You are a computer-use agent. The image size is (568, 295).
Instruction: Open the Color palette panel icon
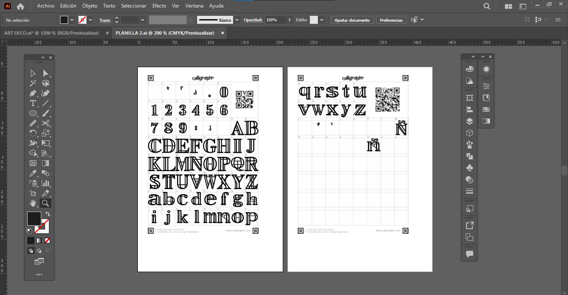pyautogui.click(x=469, y=69)
